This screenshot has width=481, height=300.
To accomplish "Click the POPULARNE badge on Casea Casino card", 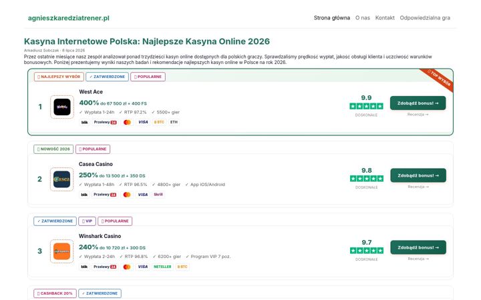I will point(93,149).
